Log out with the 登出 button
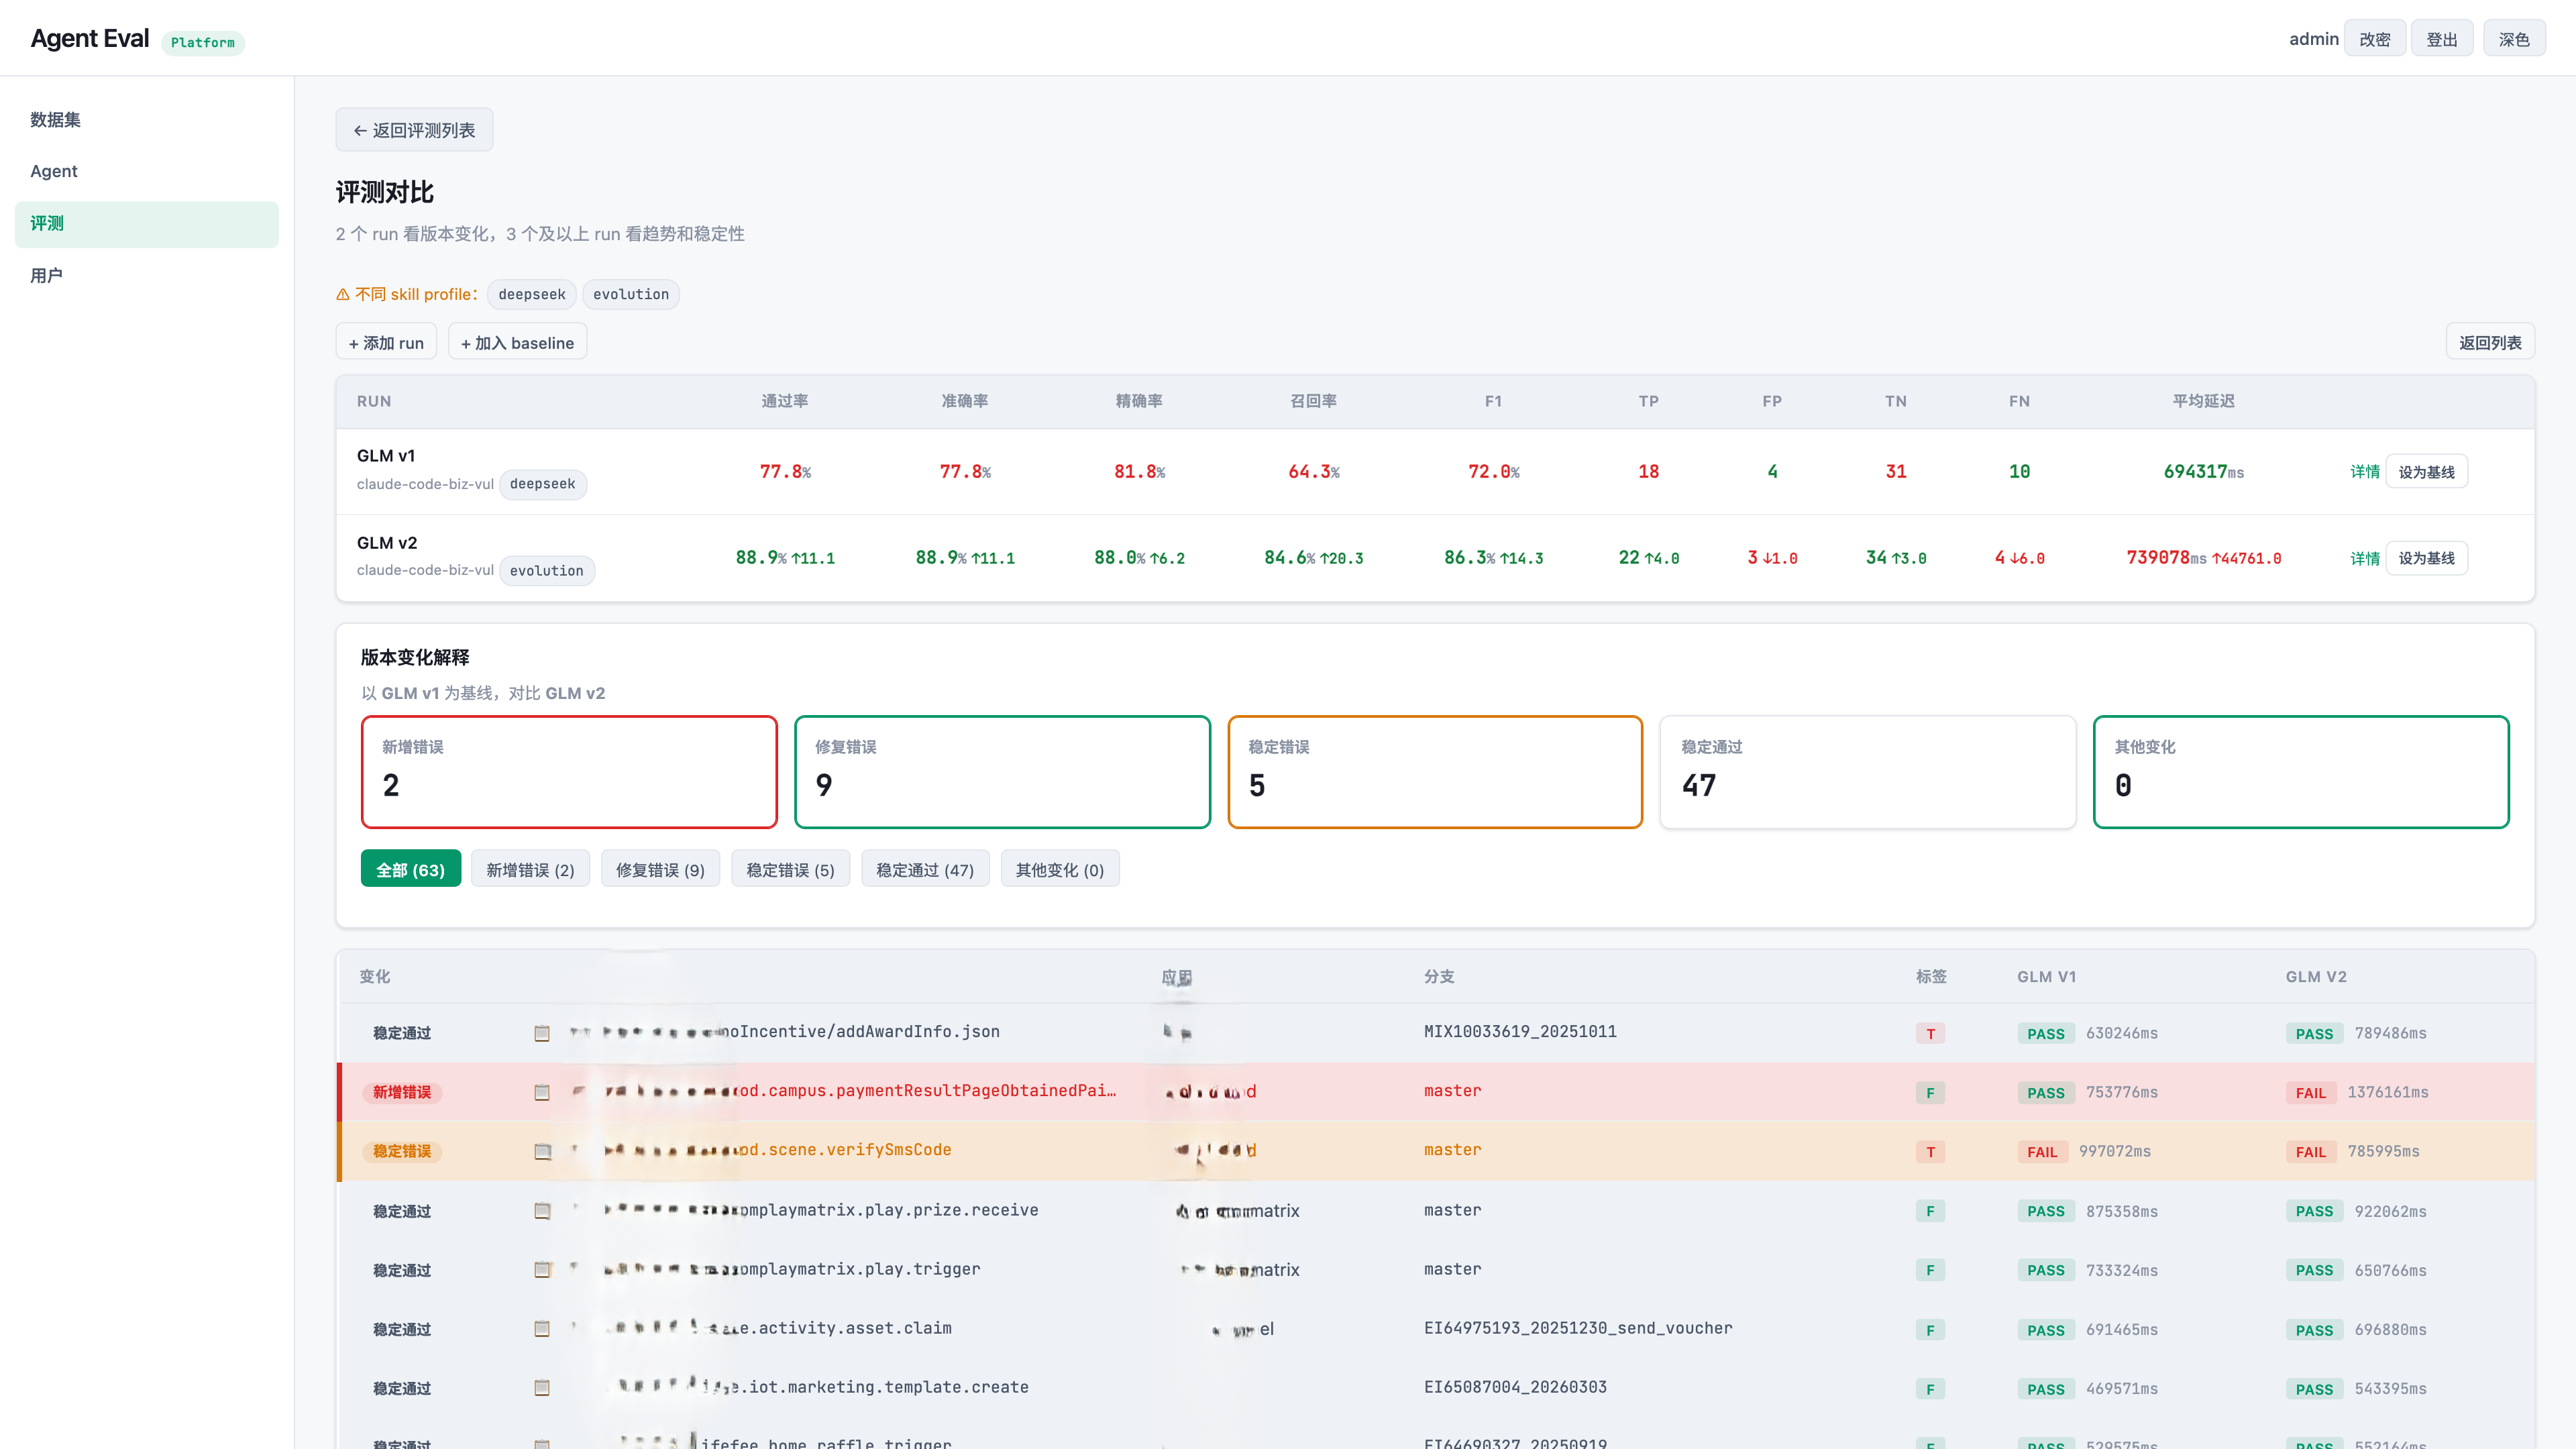The image size is (2576, 1449). [x=2442, y=39]
